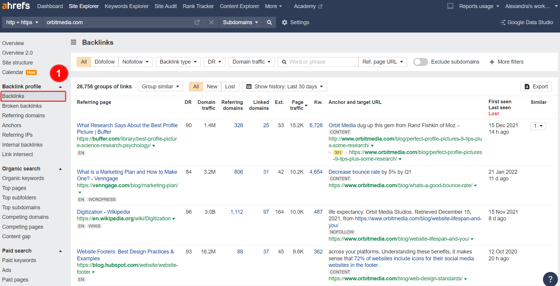Image resolution: width=560 pixels, height=286 pixels.
Task: Open Organic keywords report
Action: [x=23, y=178]
